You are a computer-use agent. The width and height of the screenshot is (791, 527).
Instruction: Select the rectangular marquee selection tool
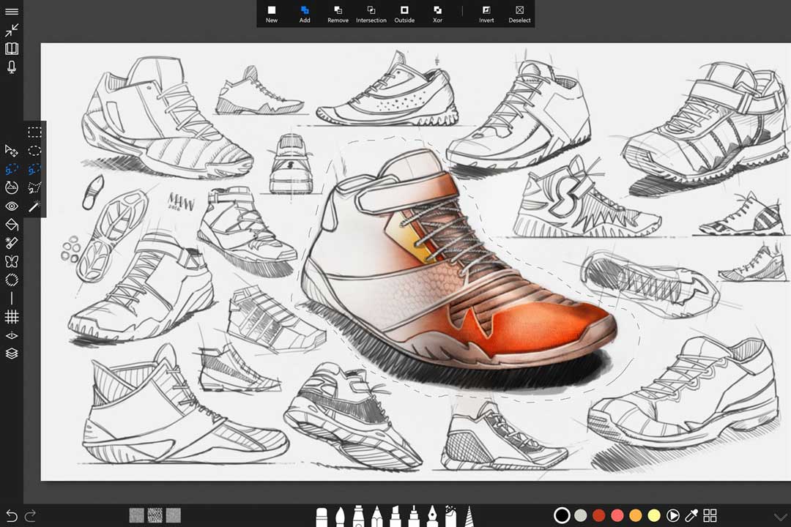coord(34,132)
